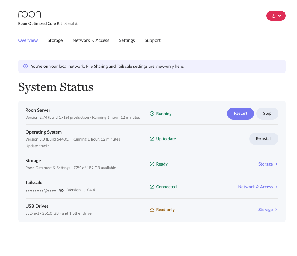The height and width of the screenshot is (256, 297).
Task: Click the info icon in local network banner
Action: click(x=25, y=66)
